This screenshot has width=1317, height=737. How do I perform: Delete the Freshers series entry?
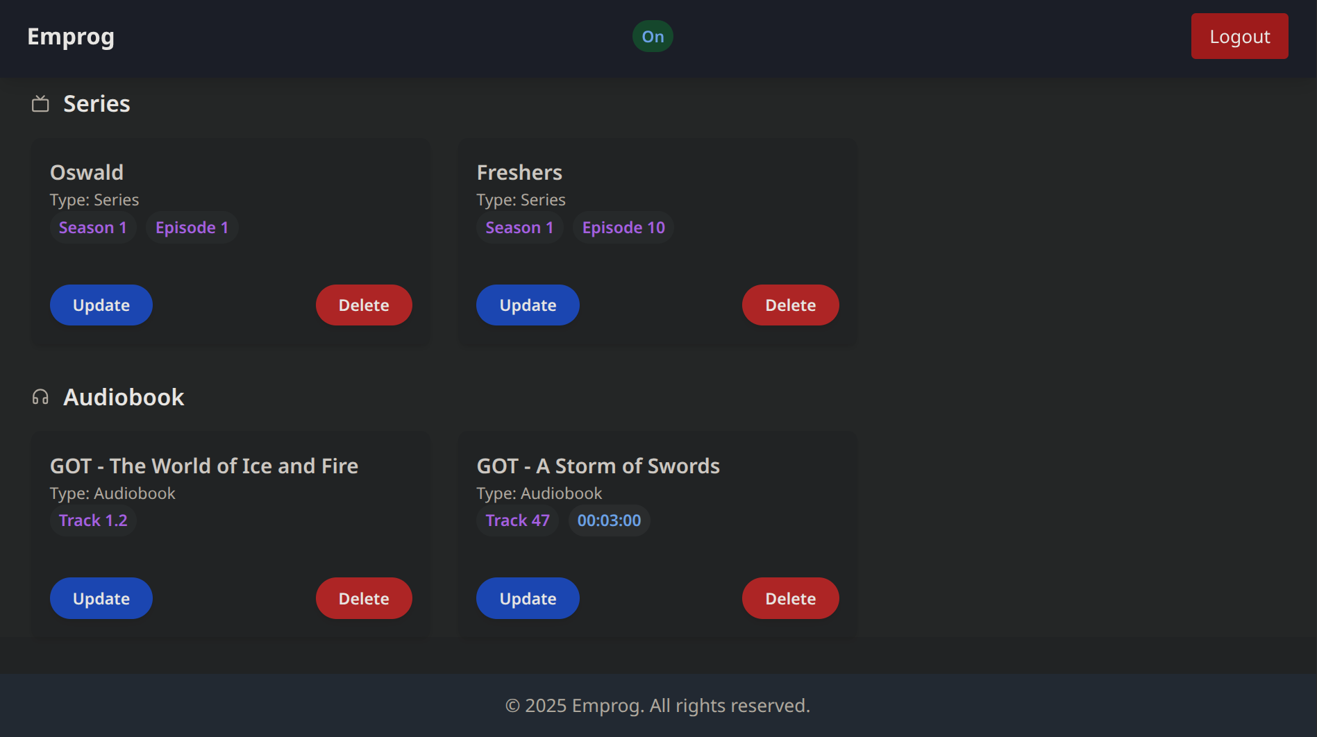coord(790,305)
